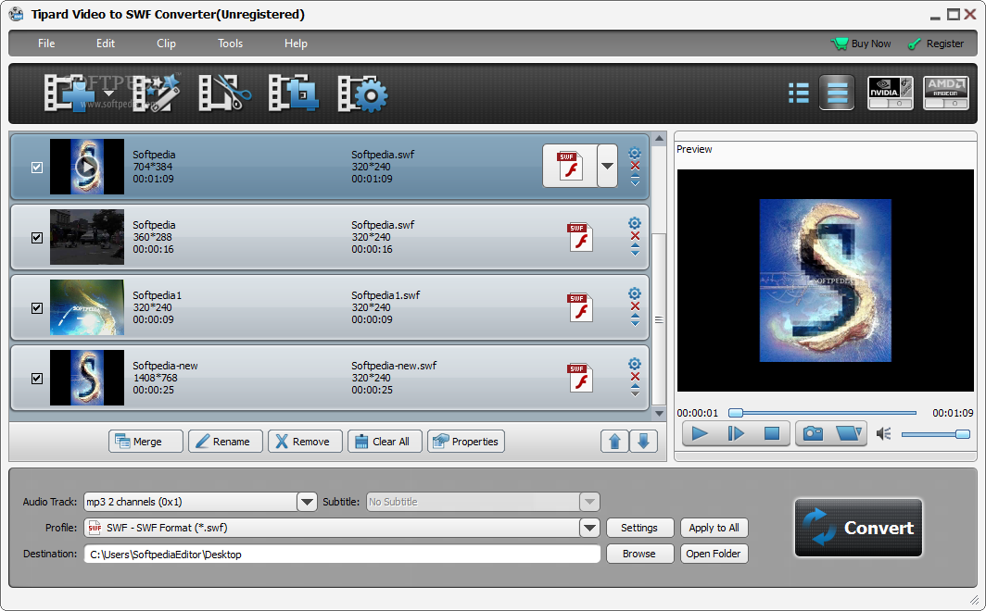Image resolution: width=986 pixels, height=611 pixels.
Task: Stop the preview playback
Action: (772, 433)
